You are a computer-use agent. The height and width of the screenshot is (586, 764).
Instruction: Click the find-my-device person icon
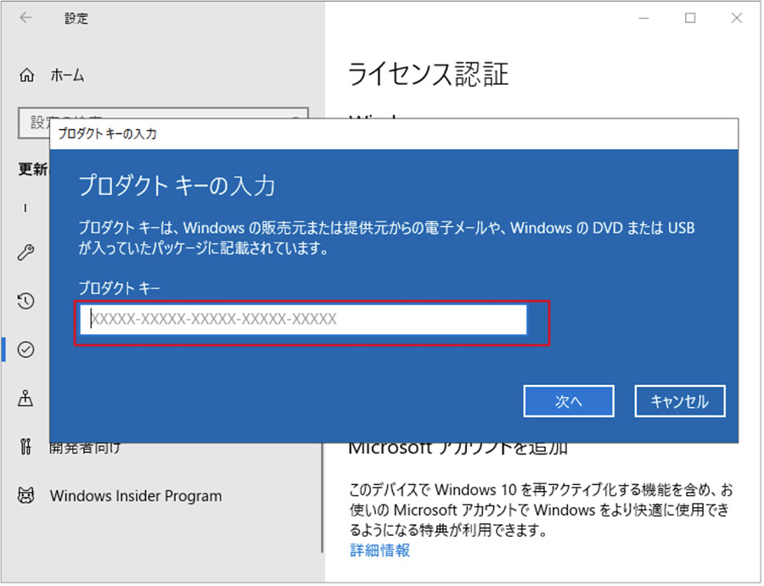pos(26,398)
